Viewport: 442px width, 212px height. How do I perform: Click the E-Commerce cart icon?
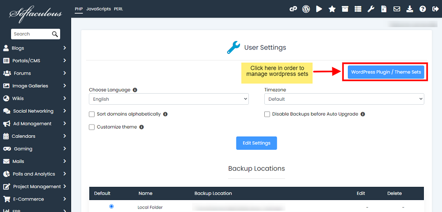[x=7, y=199]
